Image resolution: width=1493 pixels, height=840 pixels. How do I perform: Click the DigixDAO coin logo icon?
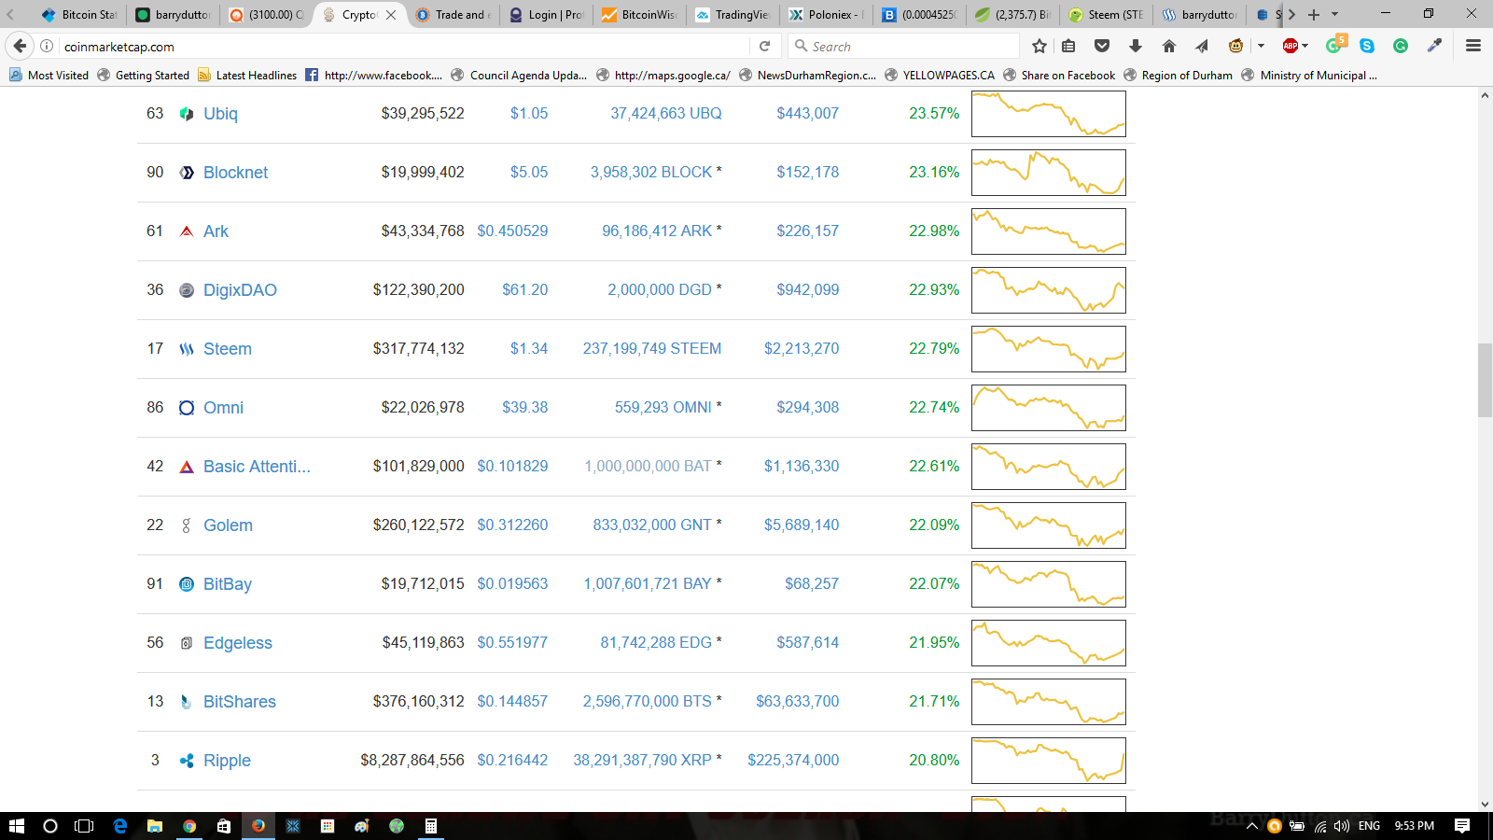[187, 290]
